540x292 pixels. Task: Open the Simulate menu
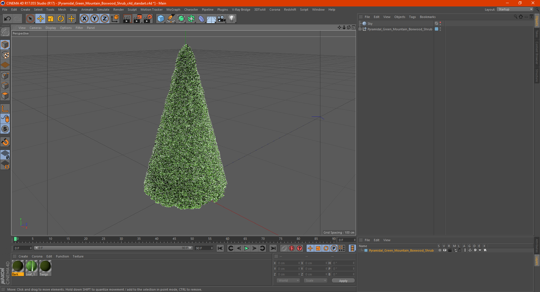pos(103,10)
